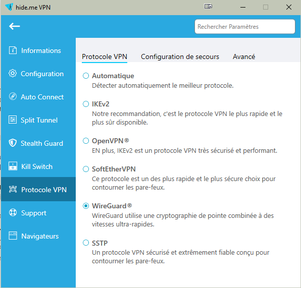Screen dimensions: 301x288
Task: Select Protocole VPN in the sidebar
Action: [38, 190]
